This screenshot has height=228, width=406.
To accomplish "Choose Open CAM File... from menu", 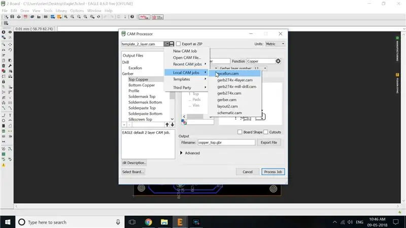I will [187, 58].
